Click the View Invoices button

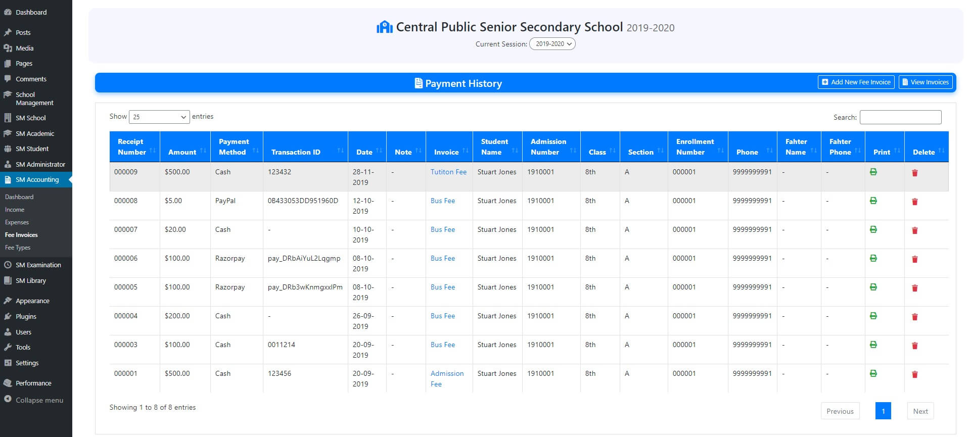(926, 82)
